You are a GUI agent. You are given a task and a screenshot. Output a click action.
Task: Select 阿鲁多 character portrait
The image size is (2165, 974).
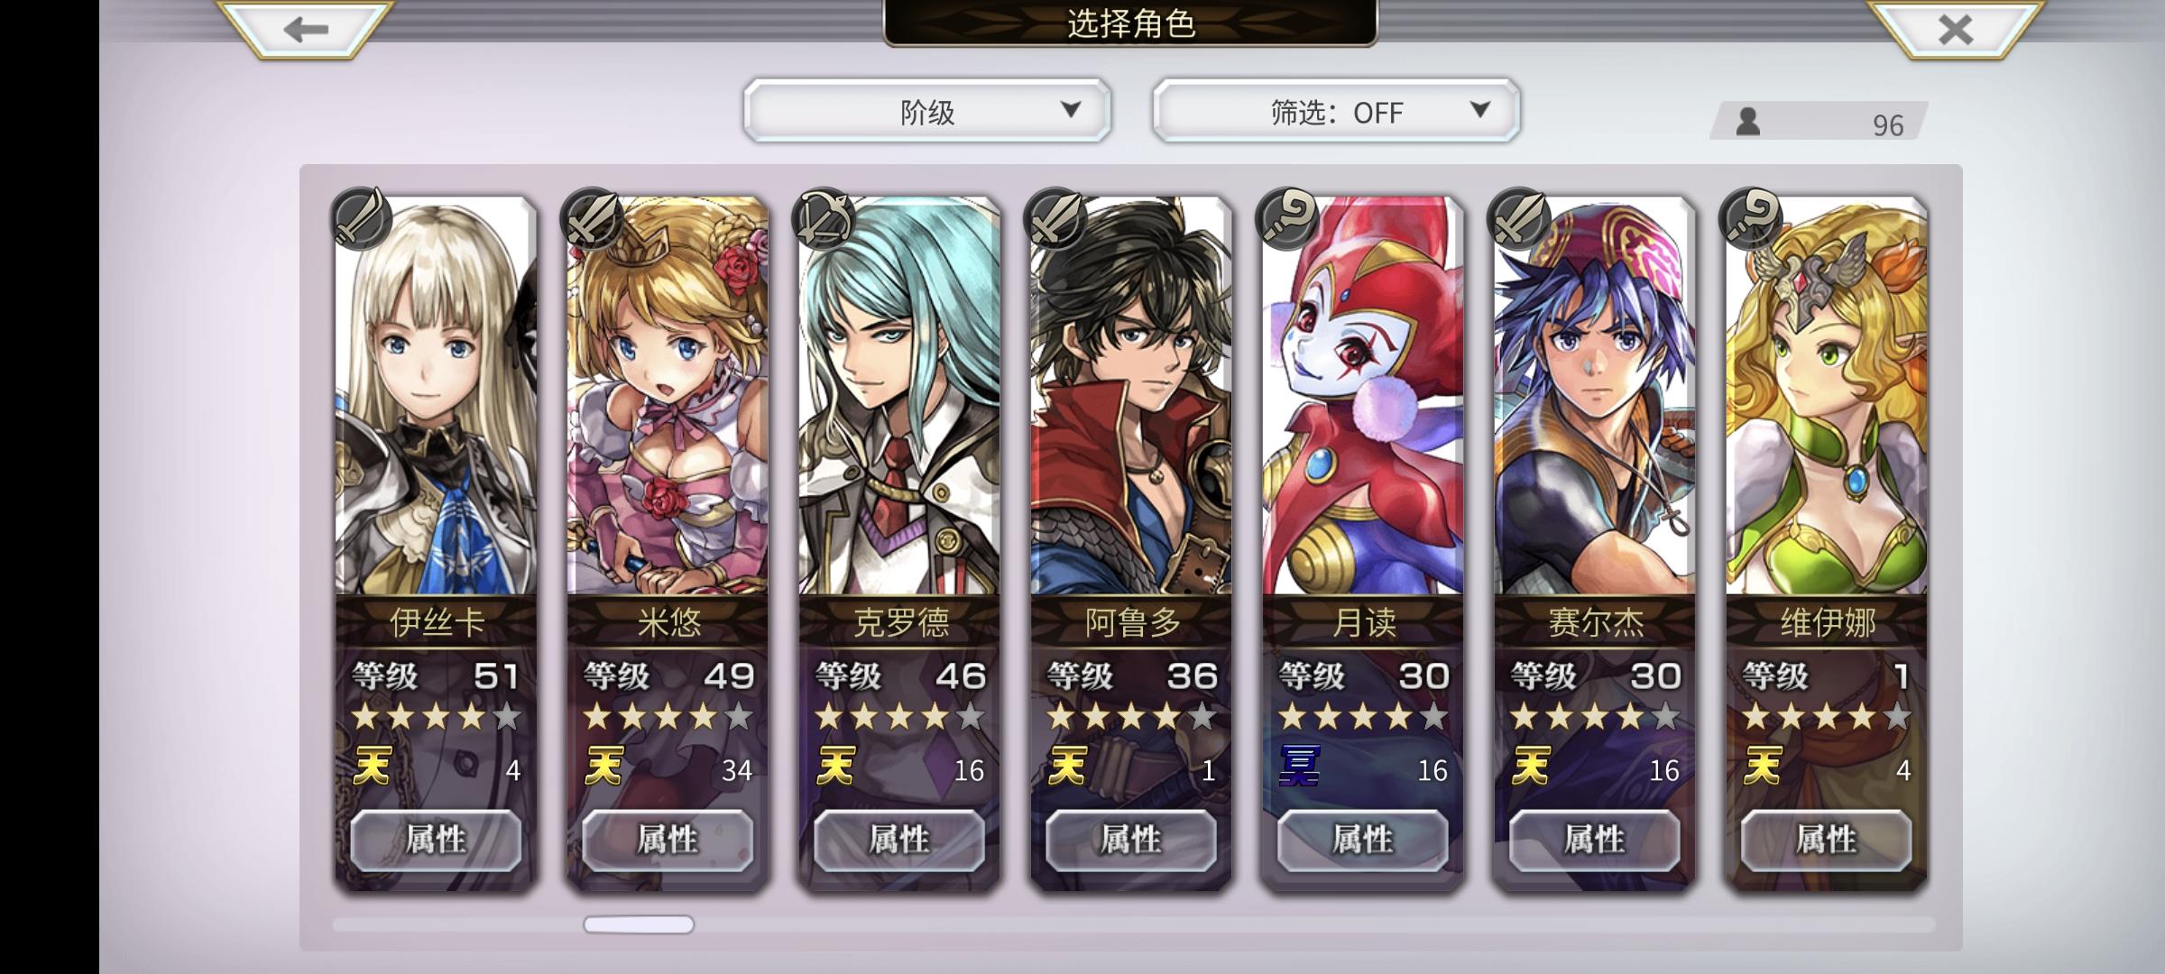(x=1131, y=395)
